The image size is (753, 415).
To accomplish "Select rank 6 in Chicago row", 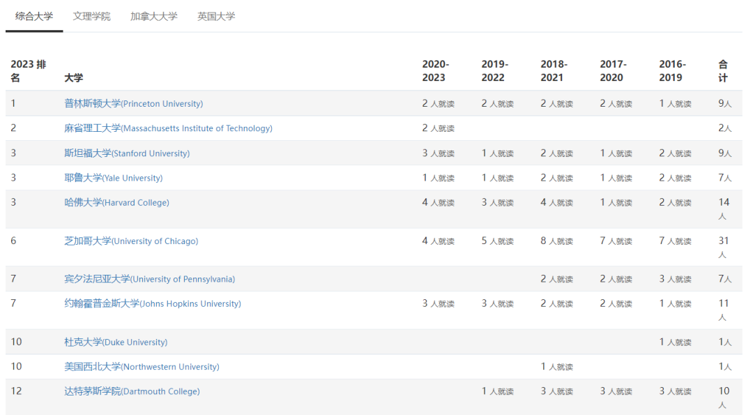I will [13, 241].
